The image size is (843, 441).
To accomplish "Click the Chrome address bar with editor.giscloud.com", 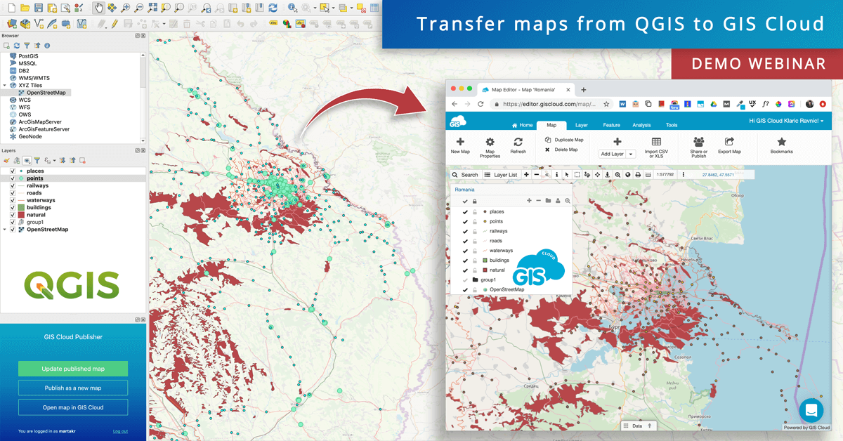I will (550, 104).
